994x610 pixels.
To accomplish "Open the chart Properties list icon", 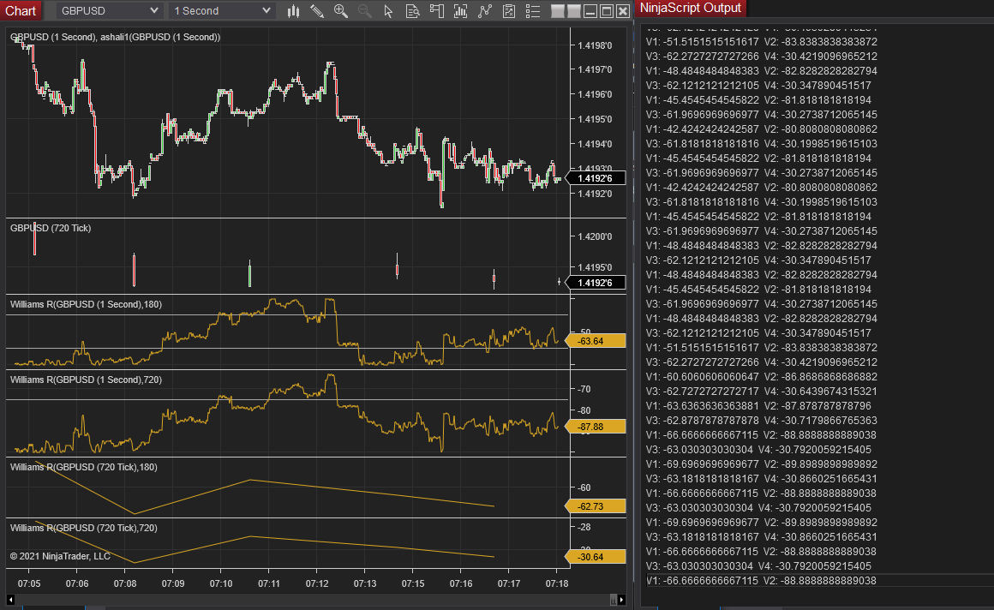I will click(533, 11).
